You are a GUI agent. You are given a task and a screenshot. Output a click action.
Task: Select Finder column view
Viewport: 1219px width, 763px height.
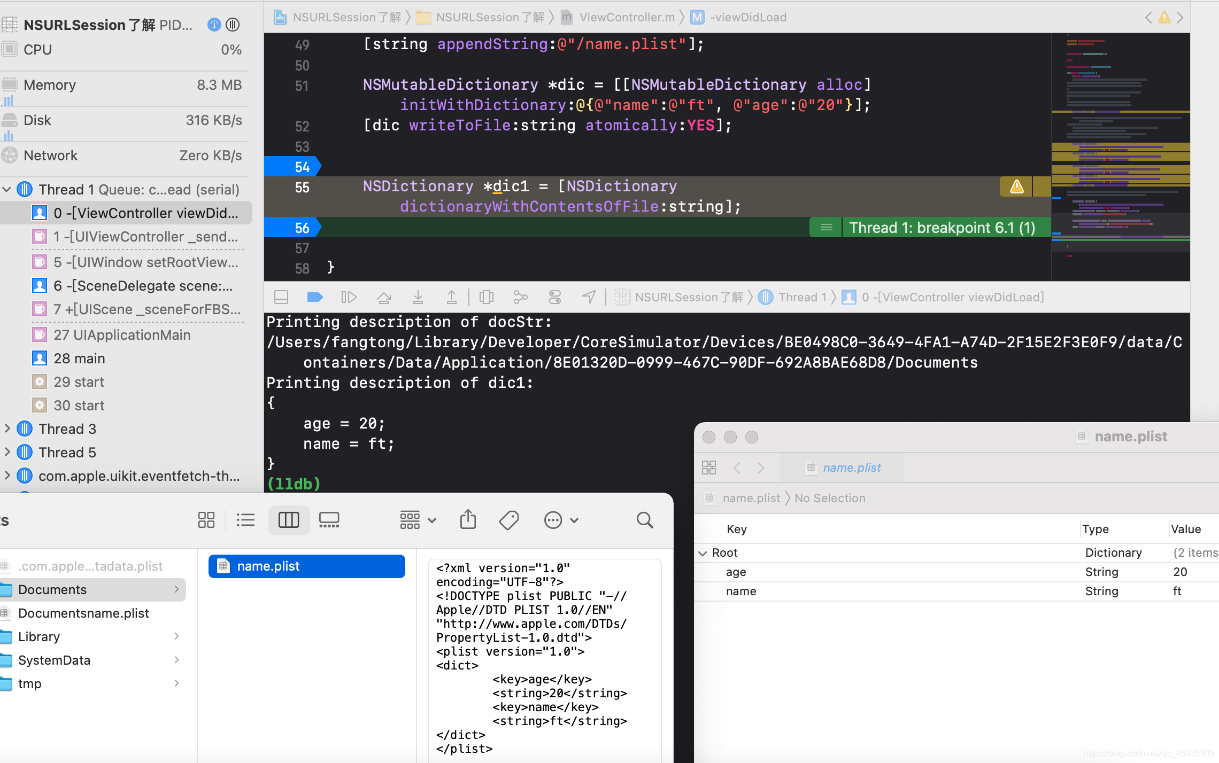[x=289, y=520]
